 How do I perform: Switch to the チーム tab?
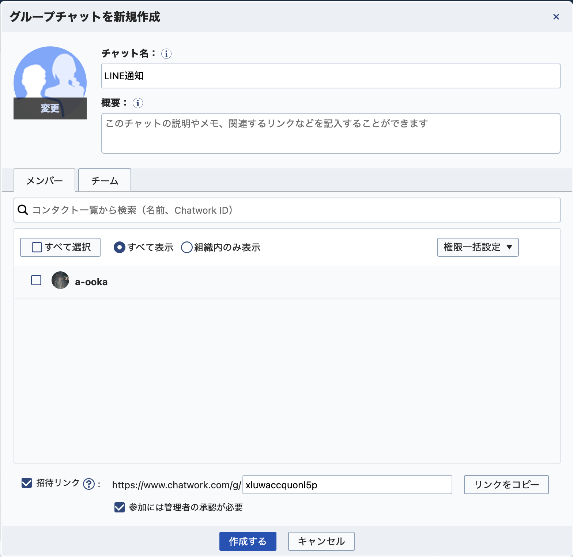(x=105, y=180)
